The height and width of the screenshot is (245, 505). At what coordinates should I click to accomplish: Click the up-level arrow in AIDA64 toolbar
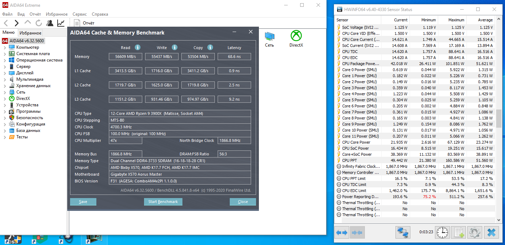tap(28, 23)
